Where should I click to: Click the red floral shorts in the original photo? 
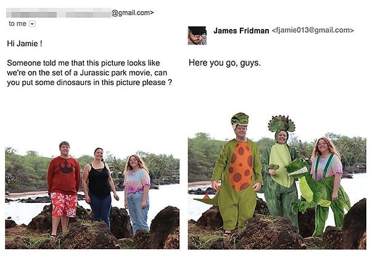(64, 204)
